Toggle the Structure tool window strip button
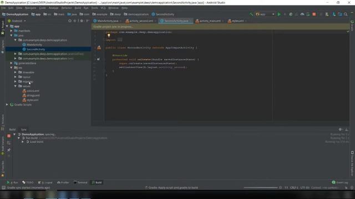Image resolution: width=355 pixels, height=199 pixels. (2, 122)
